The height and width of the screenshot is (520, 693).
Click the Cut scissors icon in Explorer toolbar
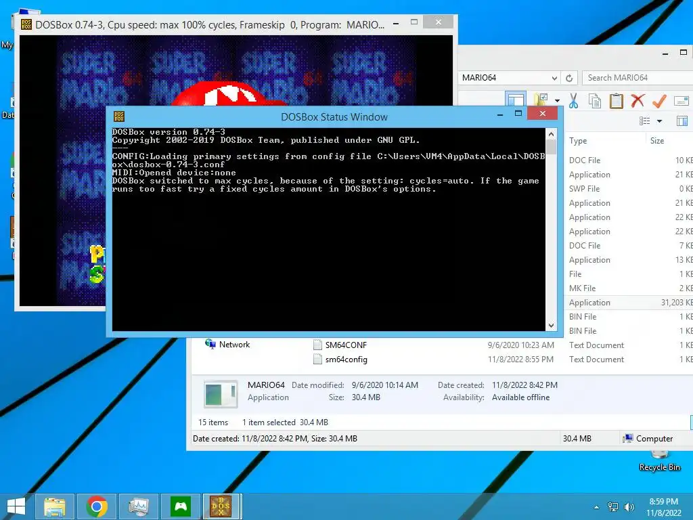click(x=573, y=101)
